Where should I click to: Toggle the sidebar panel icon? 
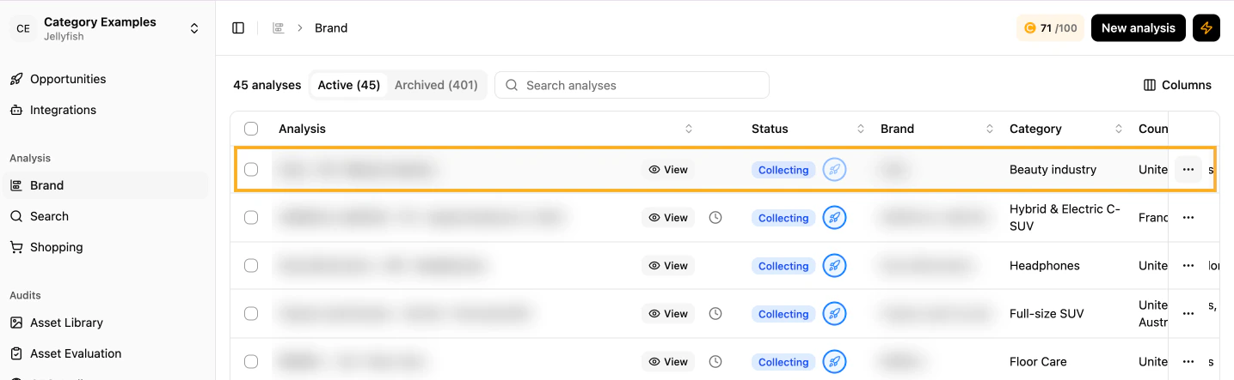click(x=238, y=28)
